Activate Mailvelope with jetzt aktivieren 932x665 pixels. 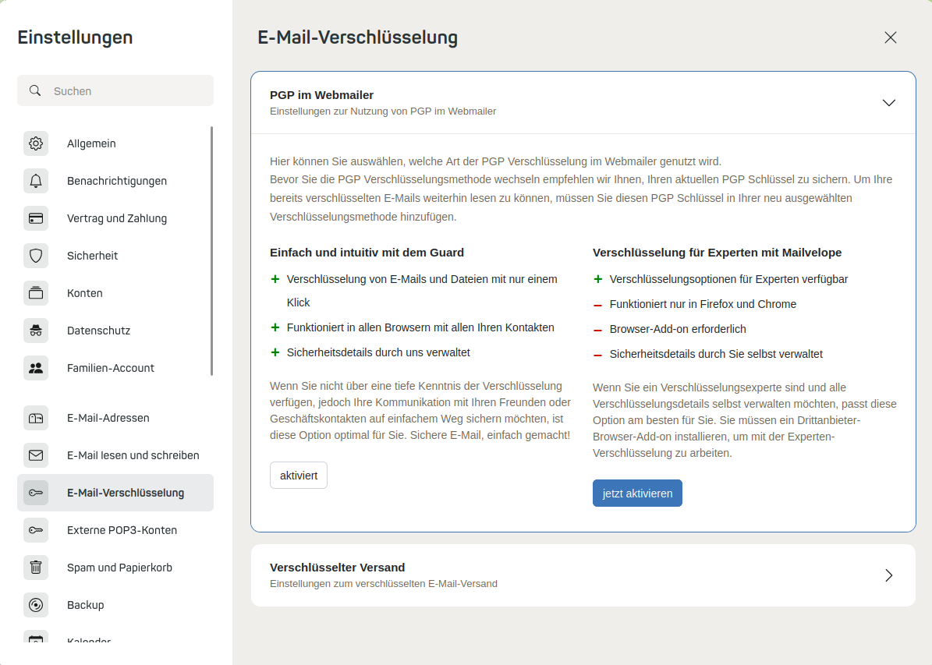(x=637, y=493)
